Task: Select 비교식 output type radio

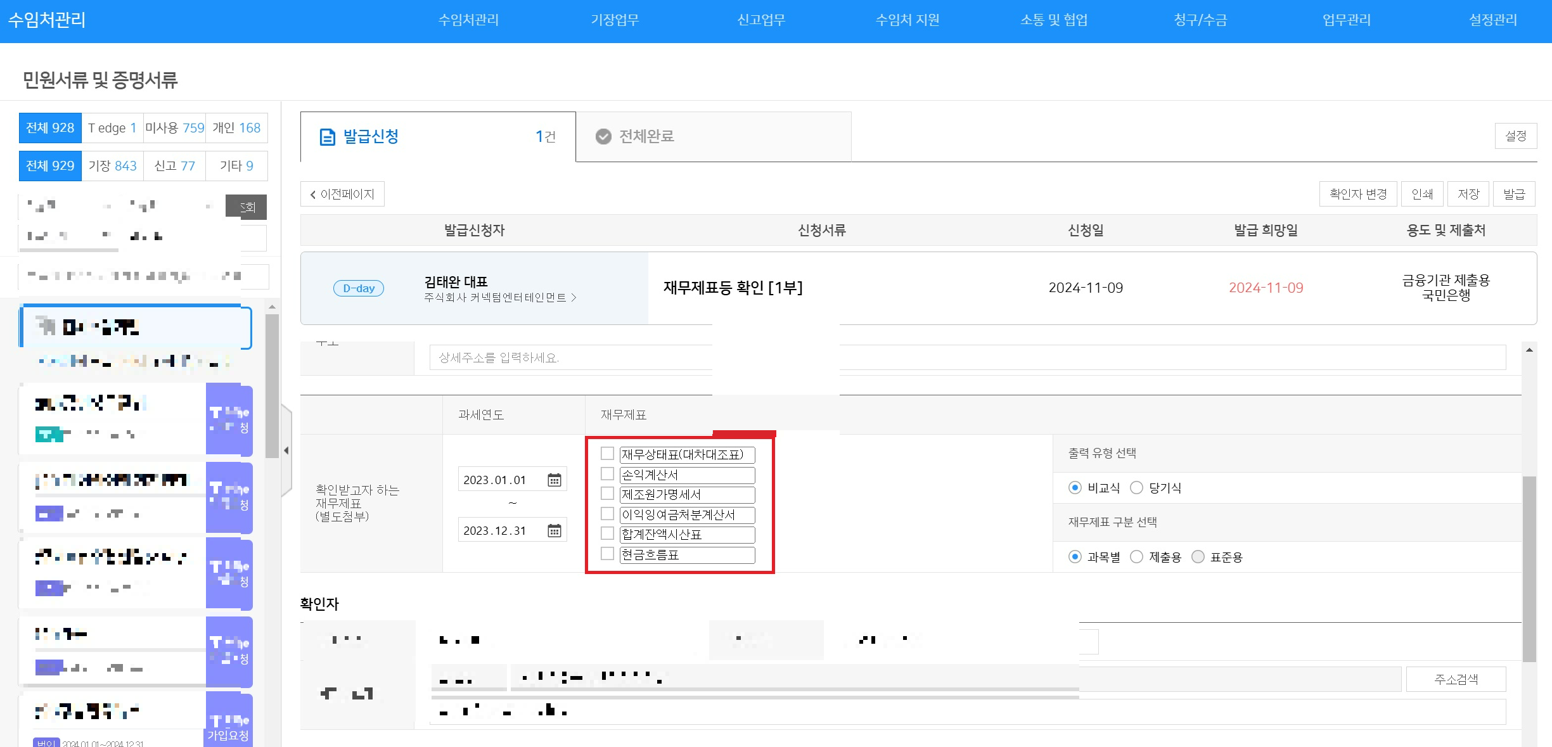Action: (x=1075, y=488)
